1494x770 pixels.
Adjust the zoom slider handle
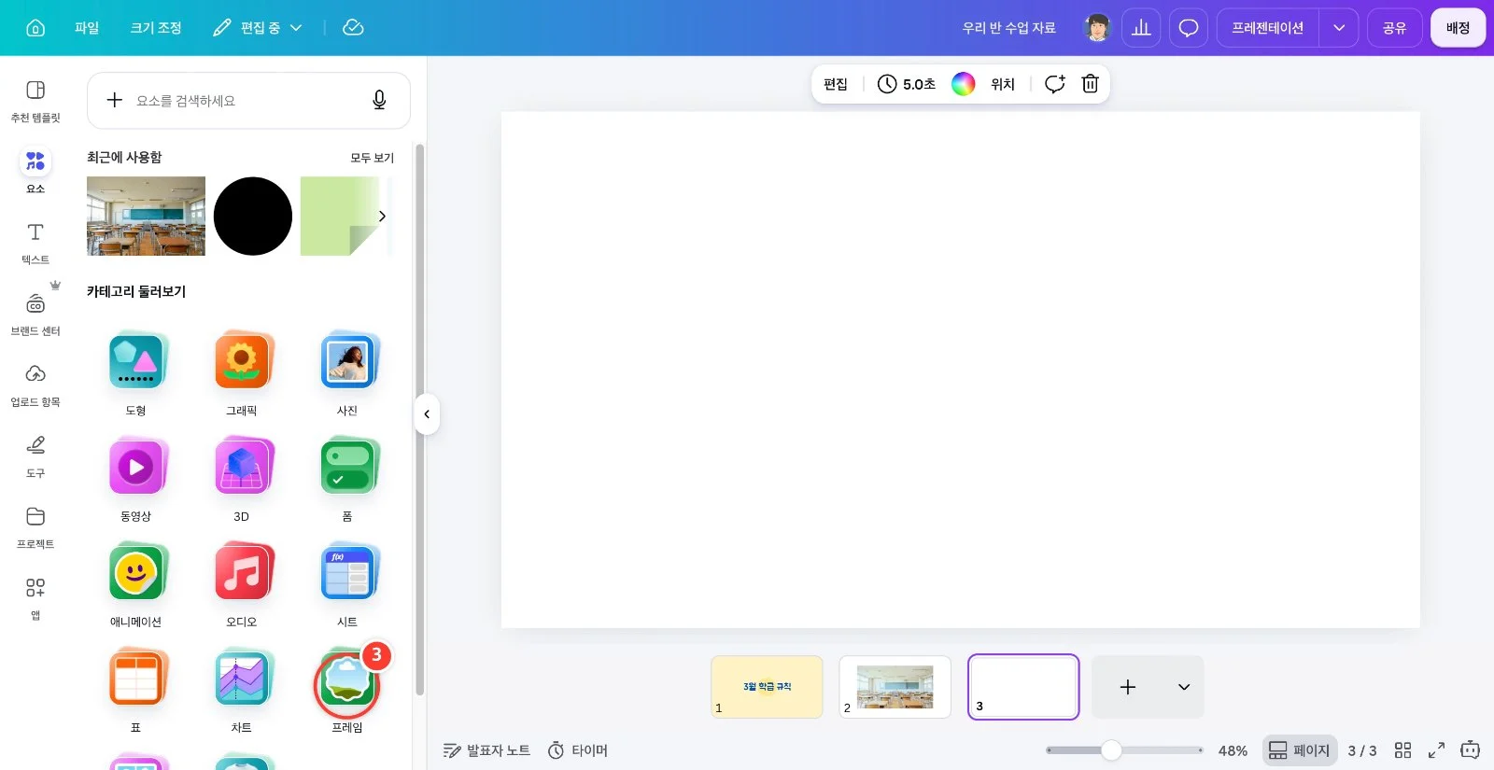tap(1111, 750)
